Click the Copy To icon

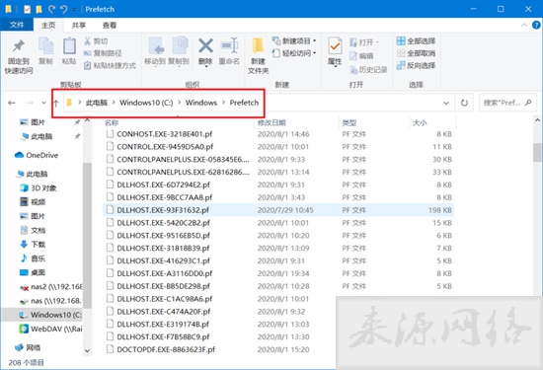point(180,45)
